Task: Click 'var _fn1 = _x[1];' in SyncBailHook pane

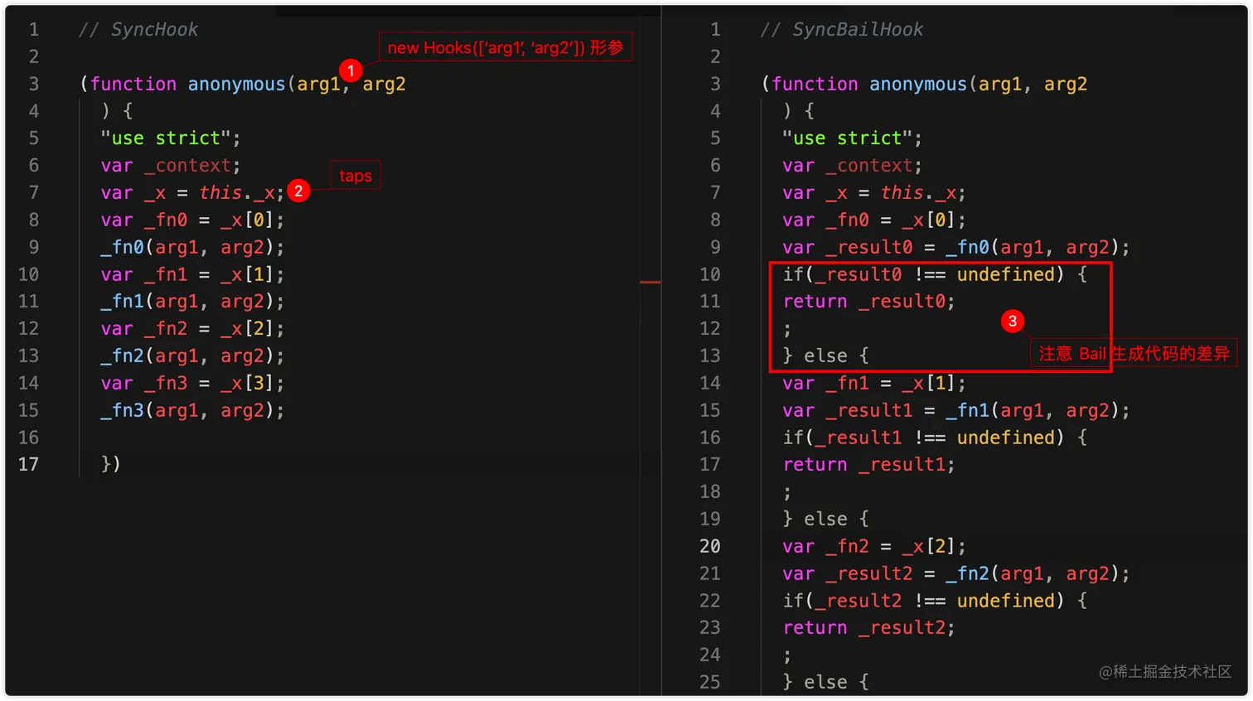Action: click(873, 384)
